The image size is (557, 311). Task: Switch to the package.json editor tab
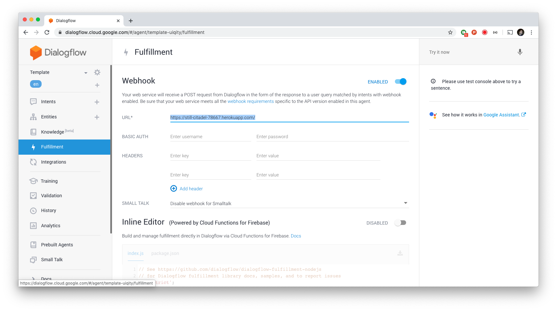(x=165, y=253)
